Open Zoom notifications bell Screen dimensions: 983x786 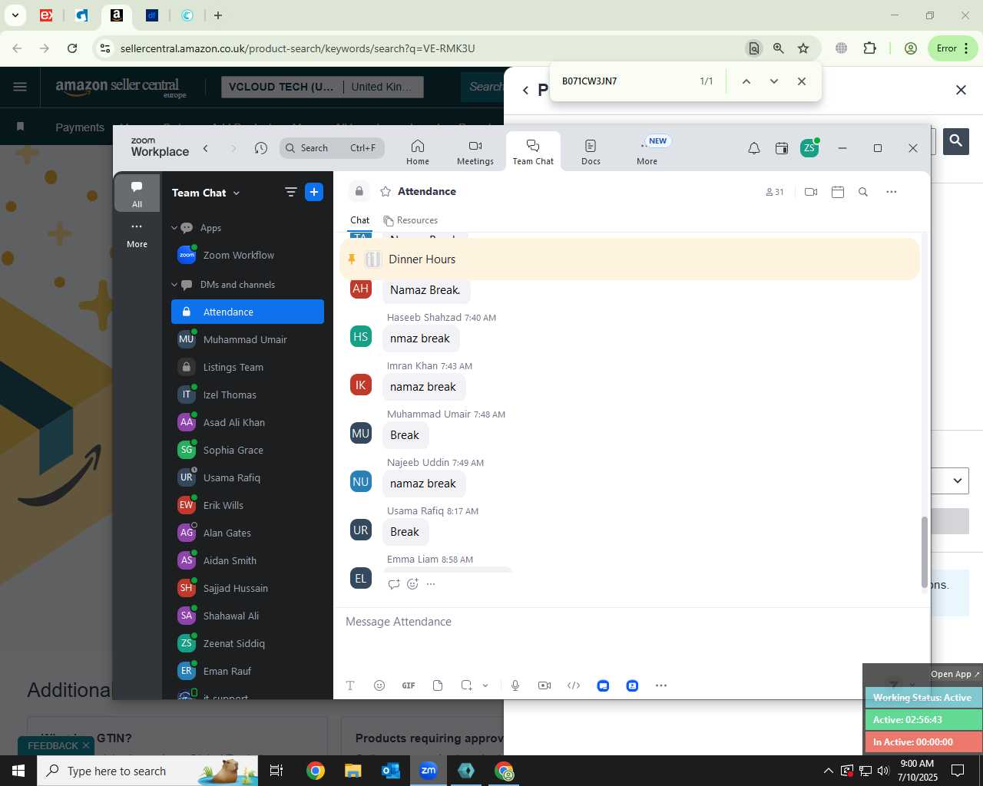pyautogui.click(x=754, y=148)
